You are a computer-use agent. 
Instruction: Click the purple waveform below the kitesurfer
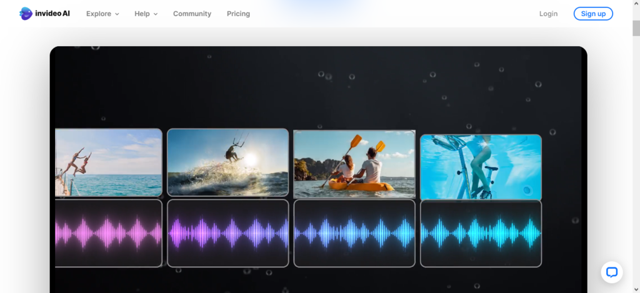227,233
